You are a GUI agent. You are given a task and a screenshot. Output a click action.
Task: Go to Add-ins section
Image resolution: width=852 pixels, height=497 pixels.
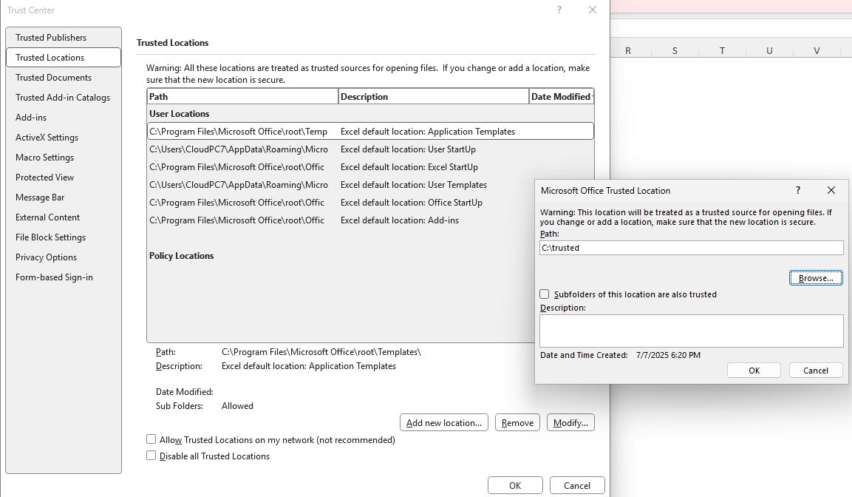point(64,118)
